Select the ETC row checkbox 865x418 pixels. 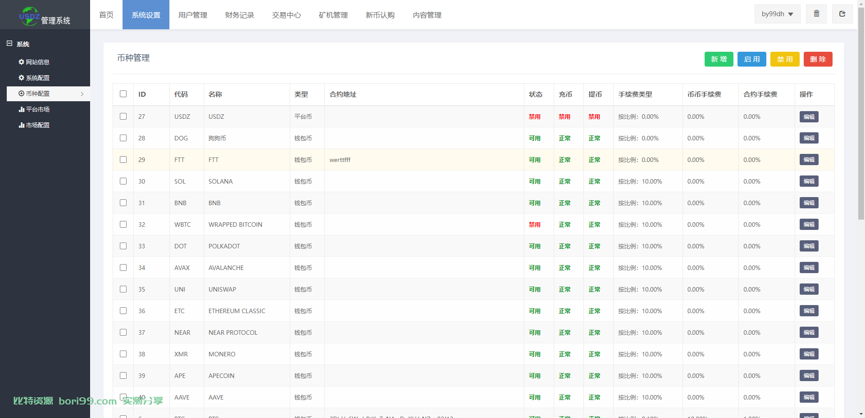point(123,311)
